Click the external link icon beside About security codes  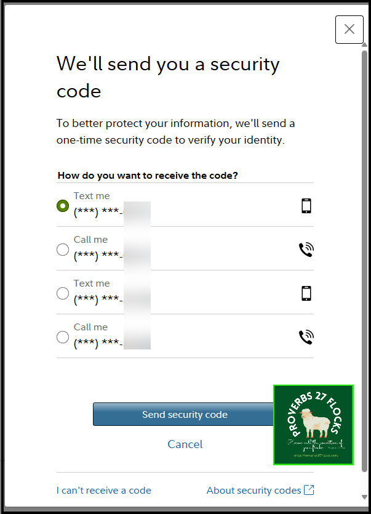309,491
